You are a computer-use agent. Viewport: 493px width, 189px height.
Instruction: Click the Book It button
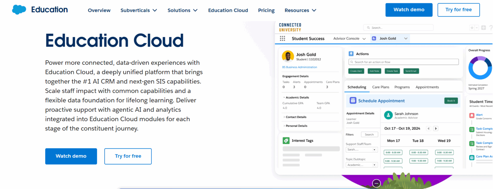(x=451, y=100)
